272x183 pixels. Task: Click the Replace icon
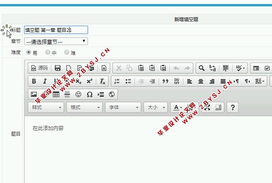212,68
